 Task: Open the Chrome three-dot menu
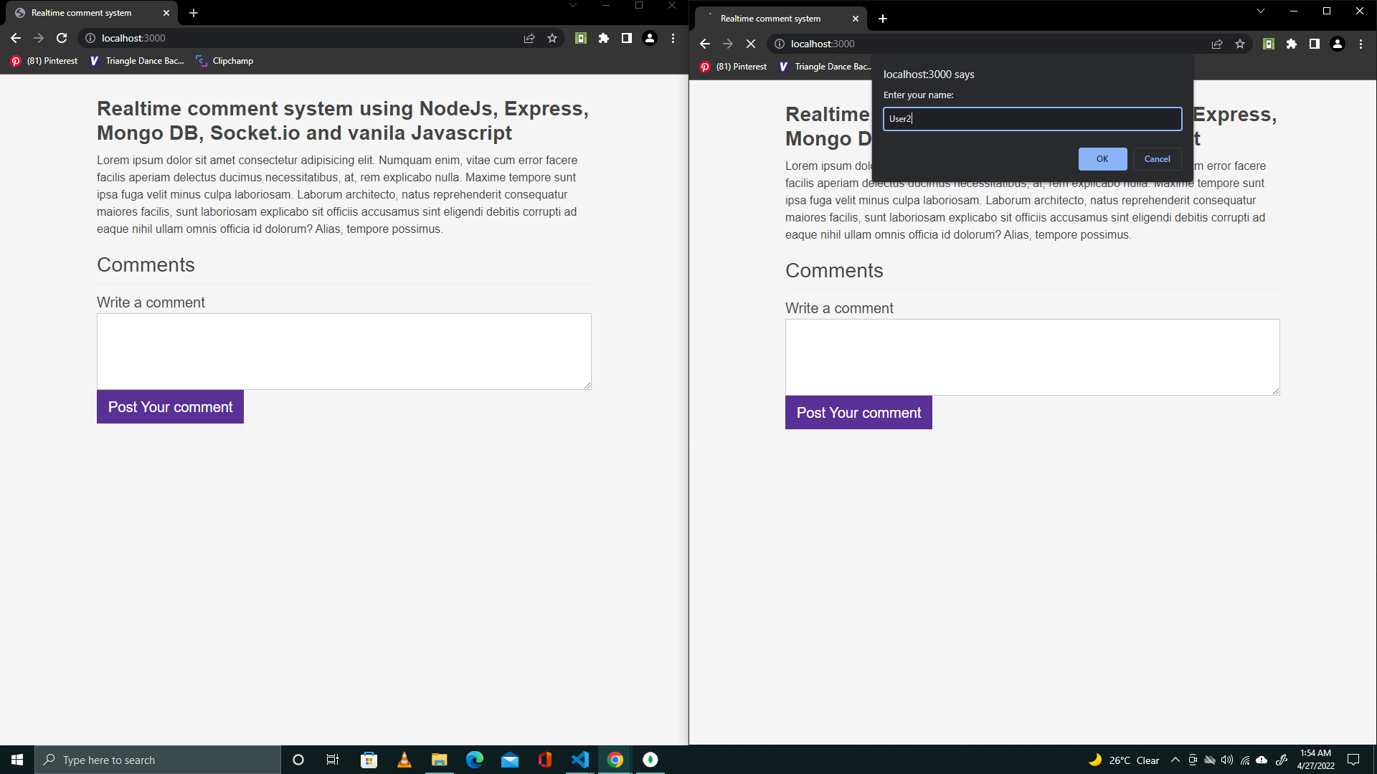point(673,38)
